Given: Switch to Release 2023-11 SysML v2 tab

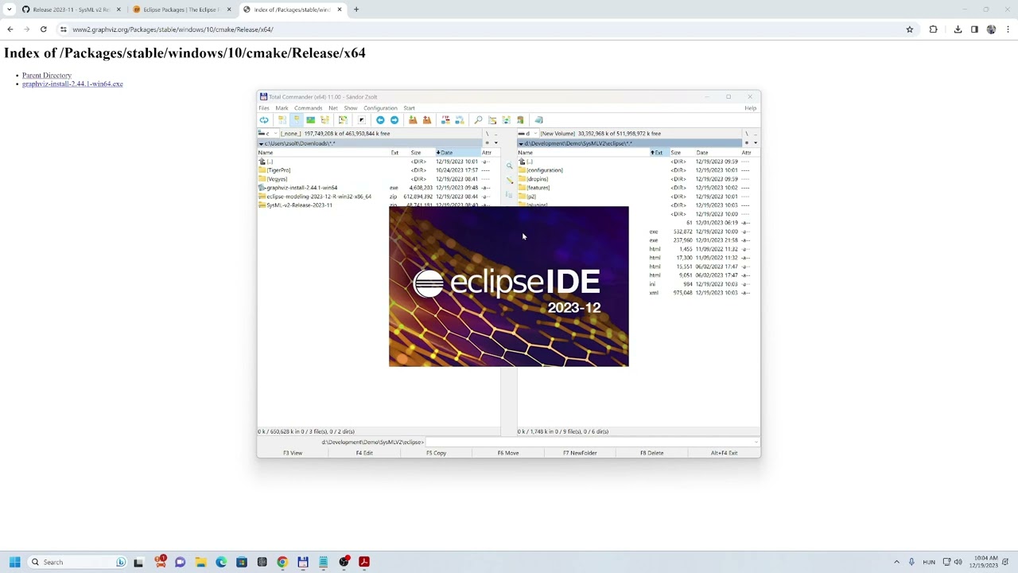Looking at the screenshot, I should click(x=70, y=10).
